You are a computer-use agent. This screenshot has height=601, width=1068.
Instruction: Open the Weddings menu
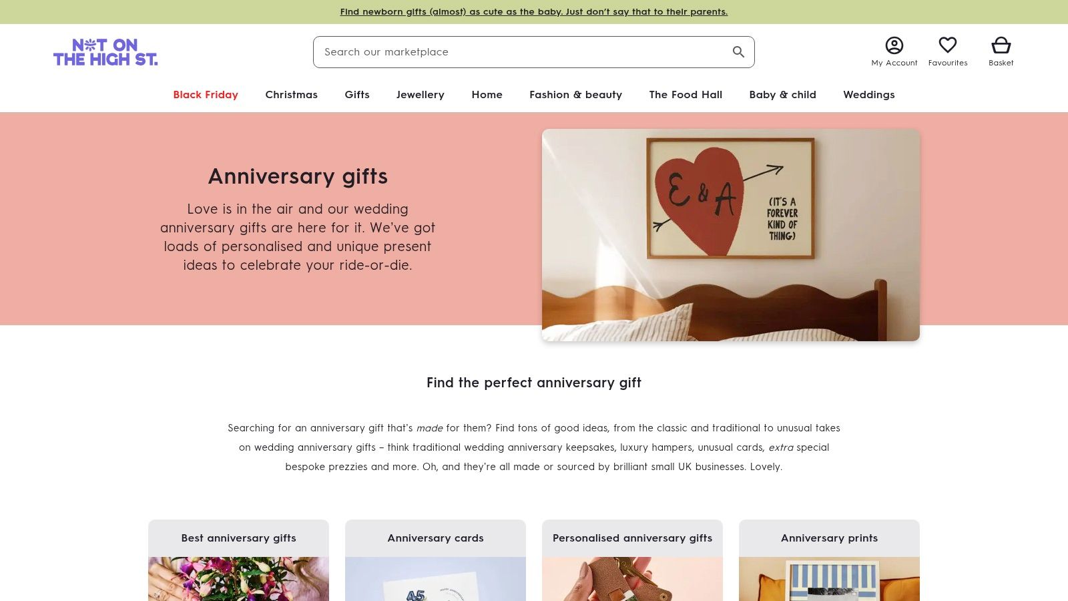click(x=869, y=95)
